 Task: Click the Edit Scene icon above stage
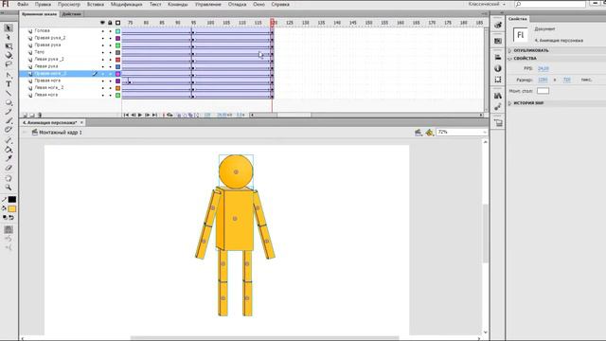point(419,133)
